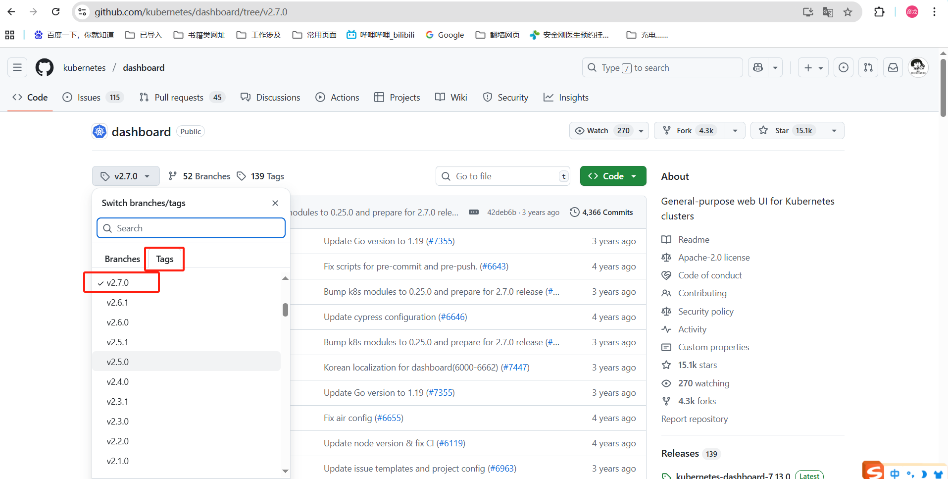Screen dimensions: 948x479
Task: Click the tag list scrollbar down arrow
Action: [285, 471]
